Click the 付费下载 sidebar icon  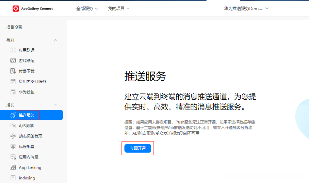click(13, 71)
